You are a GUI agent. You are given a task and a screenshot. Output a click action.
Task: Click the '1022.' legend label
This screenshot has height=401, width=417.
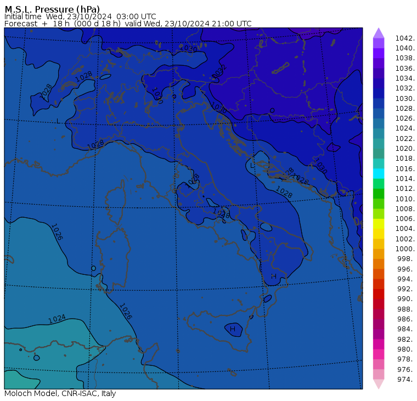(x=405, y=139)
